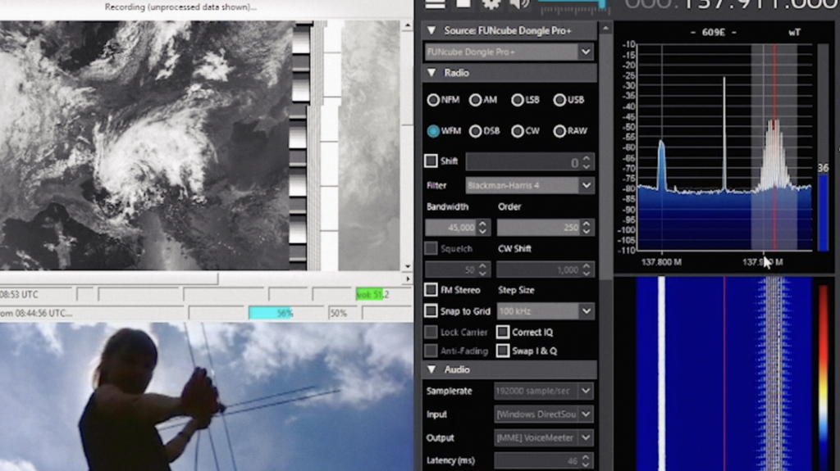Decrease filter Order with down arrow
This screenshot has width=840, height=471.
coord(587,232)
